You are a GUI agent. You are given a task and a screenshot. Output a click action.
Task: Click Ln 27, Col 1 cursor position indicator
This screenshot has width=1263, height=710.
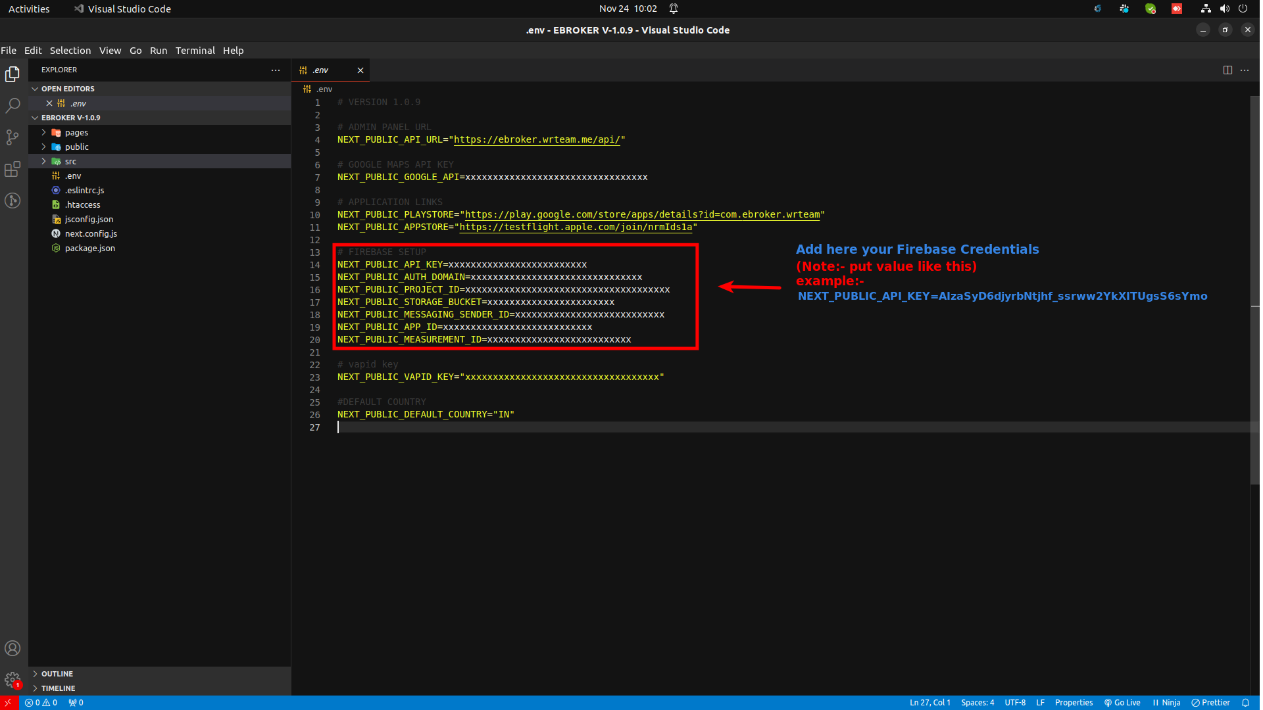point(929,703)
